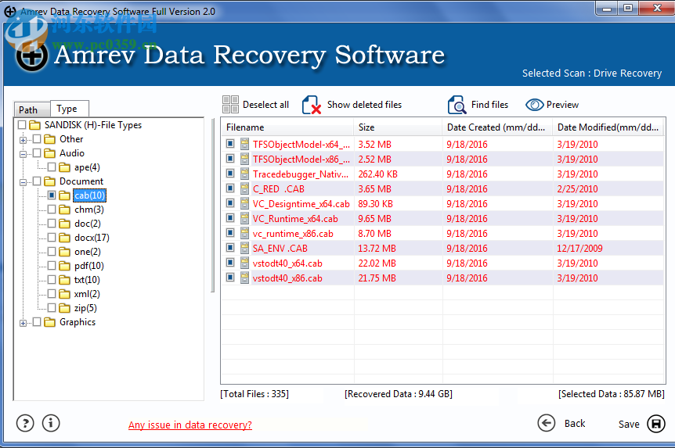Click the Deselect all label
This screenshot has width=675, height=448.
265,105
